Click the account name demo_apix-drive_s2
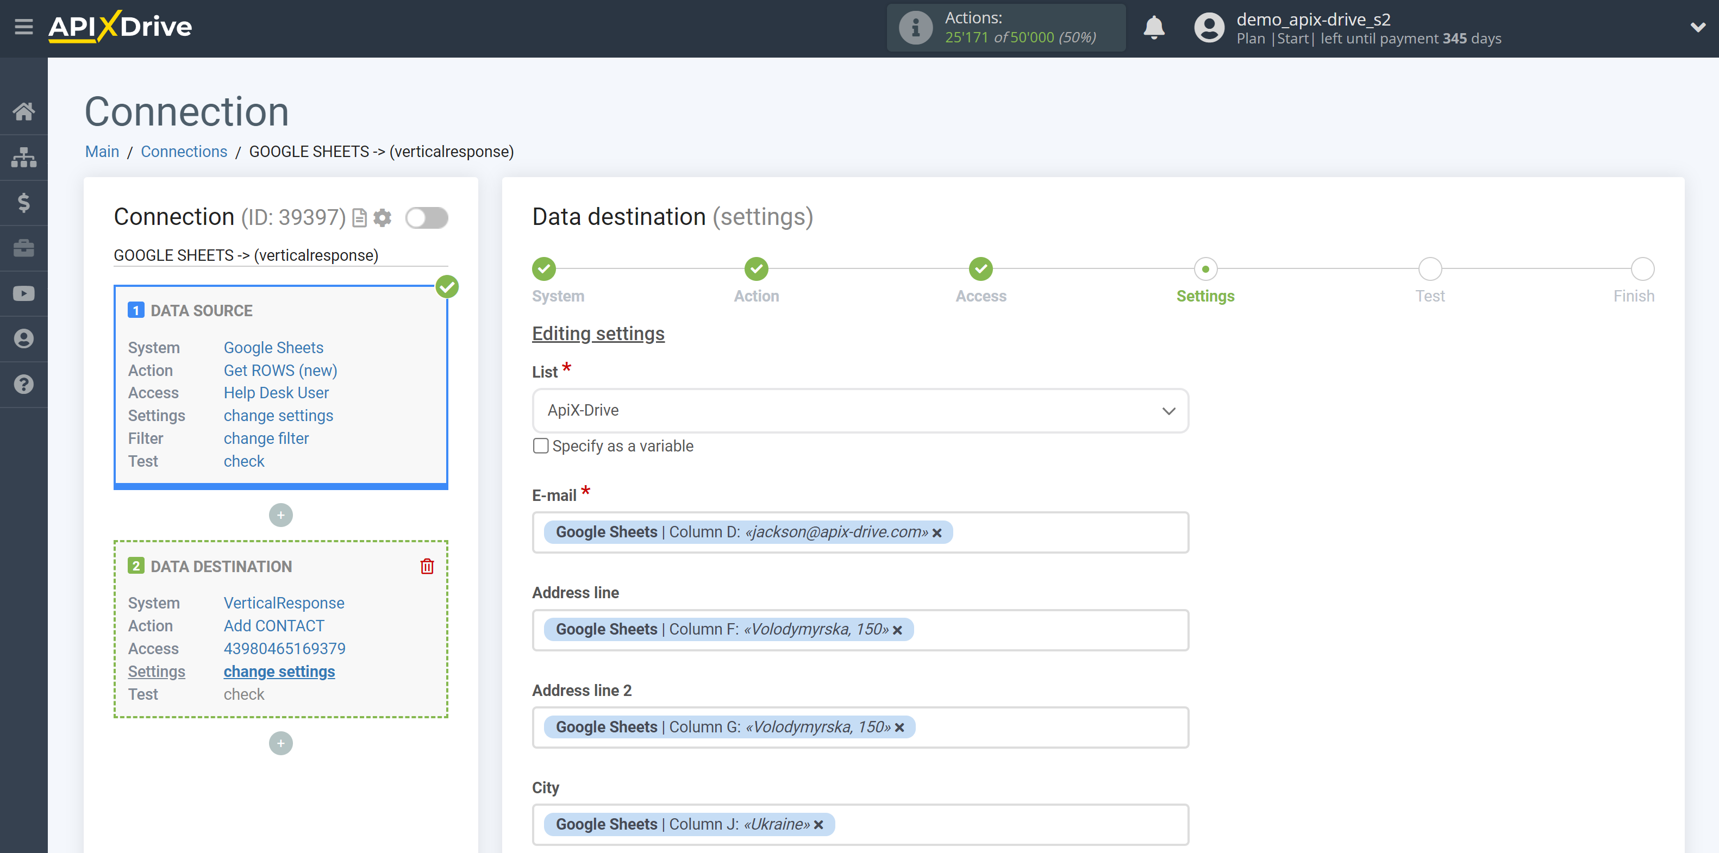 point(1313,20)
